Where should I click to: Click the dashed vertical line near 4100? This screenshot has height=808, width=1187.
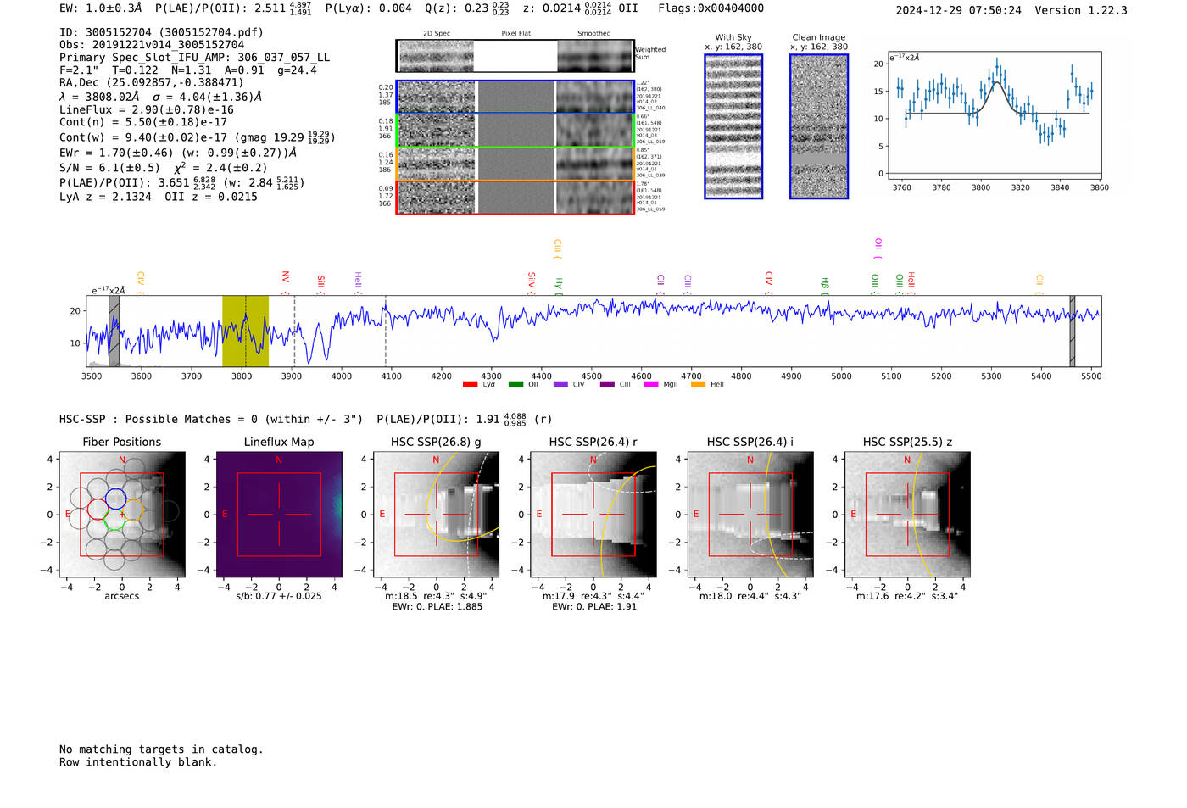(x=386, y=332)
